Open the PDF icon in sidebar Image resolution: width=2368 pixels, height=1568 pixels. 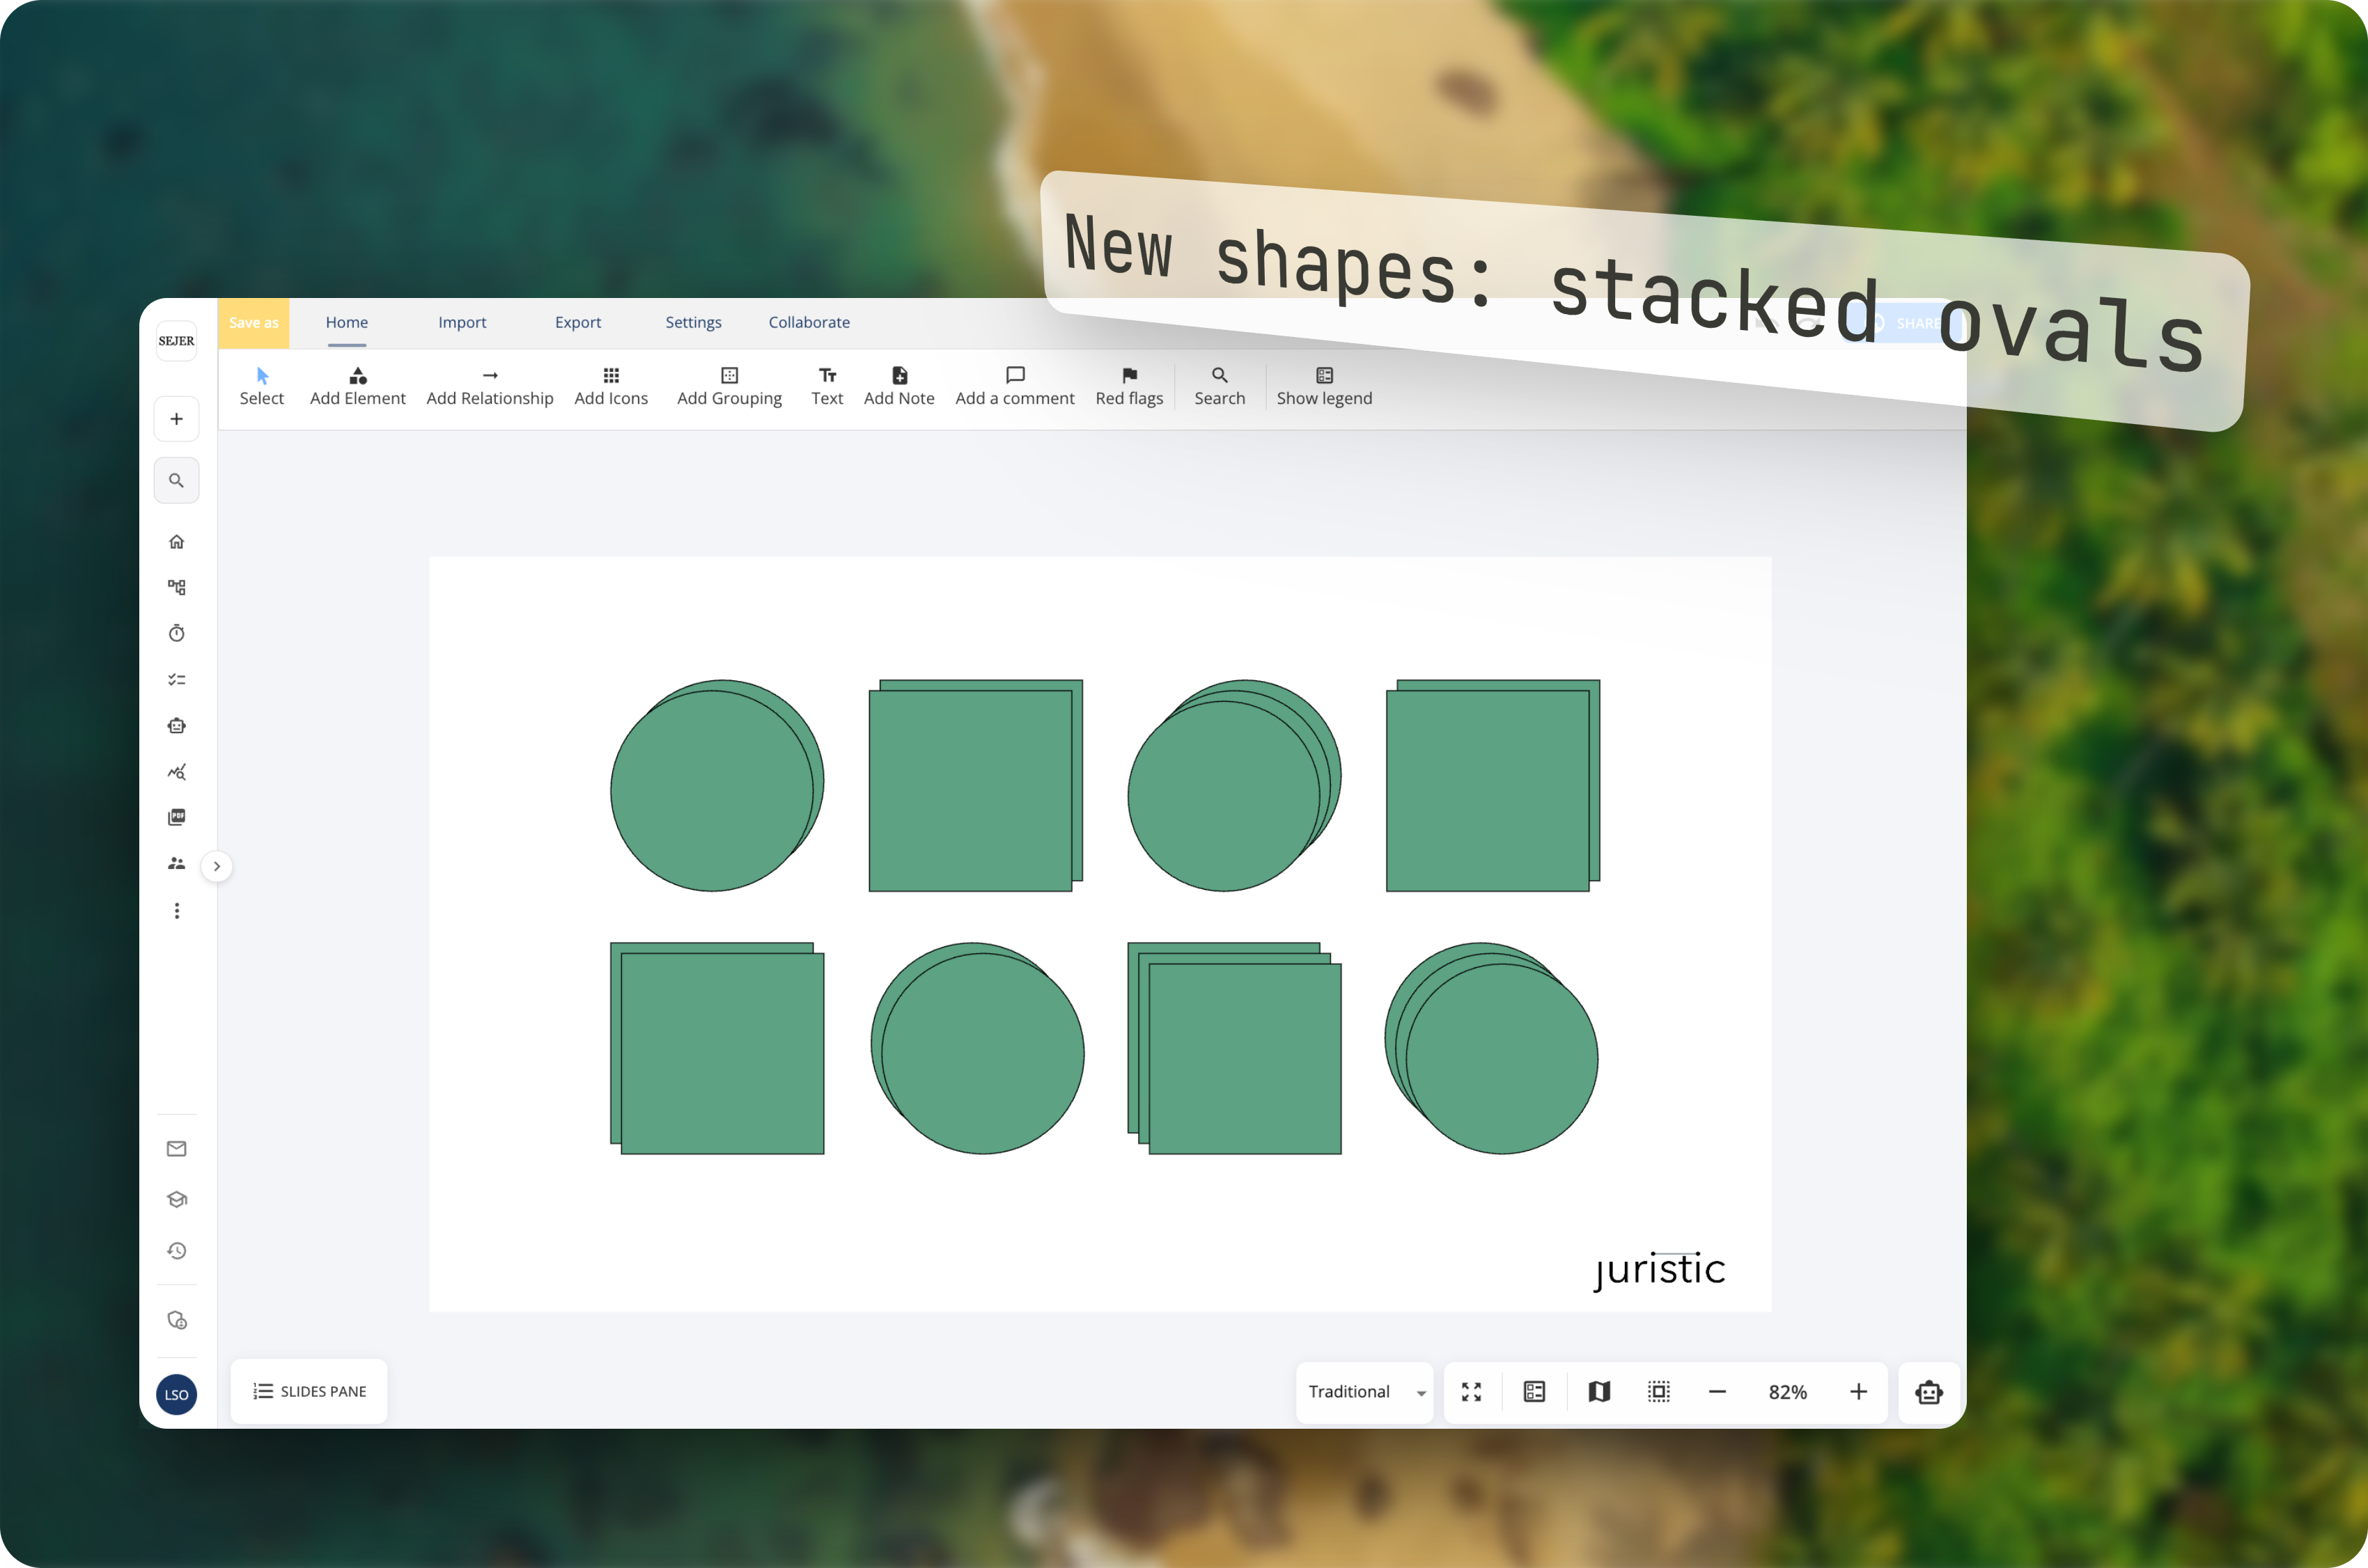pos(177,817)
